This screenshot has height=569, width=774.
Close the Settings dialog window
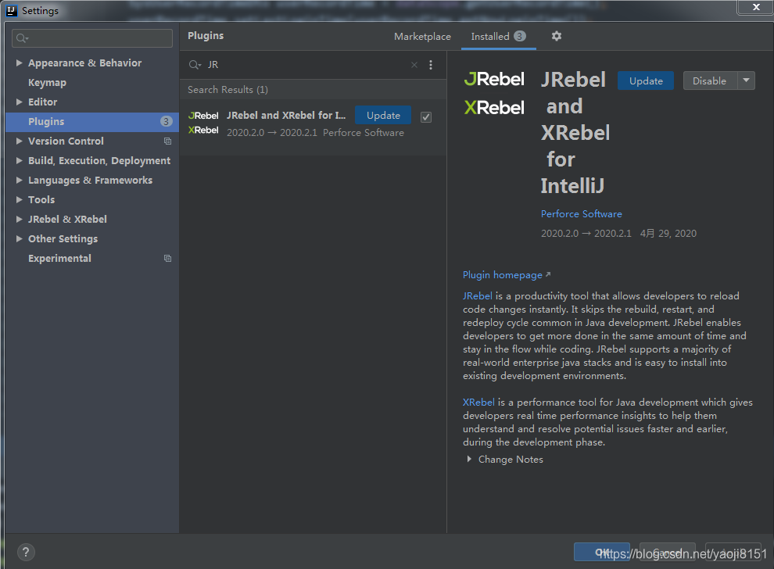tap(755, 7)
